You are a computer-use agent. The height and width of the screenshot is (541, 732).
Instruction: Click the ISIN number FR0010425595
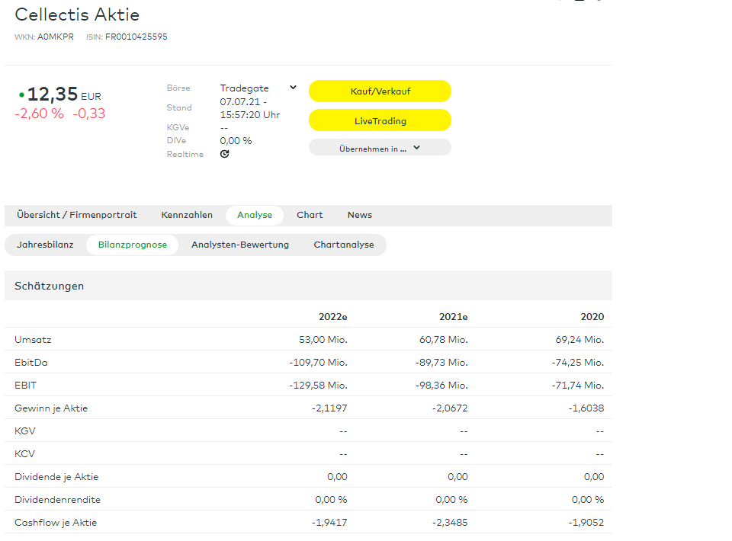click(136, 37)
